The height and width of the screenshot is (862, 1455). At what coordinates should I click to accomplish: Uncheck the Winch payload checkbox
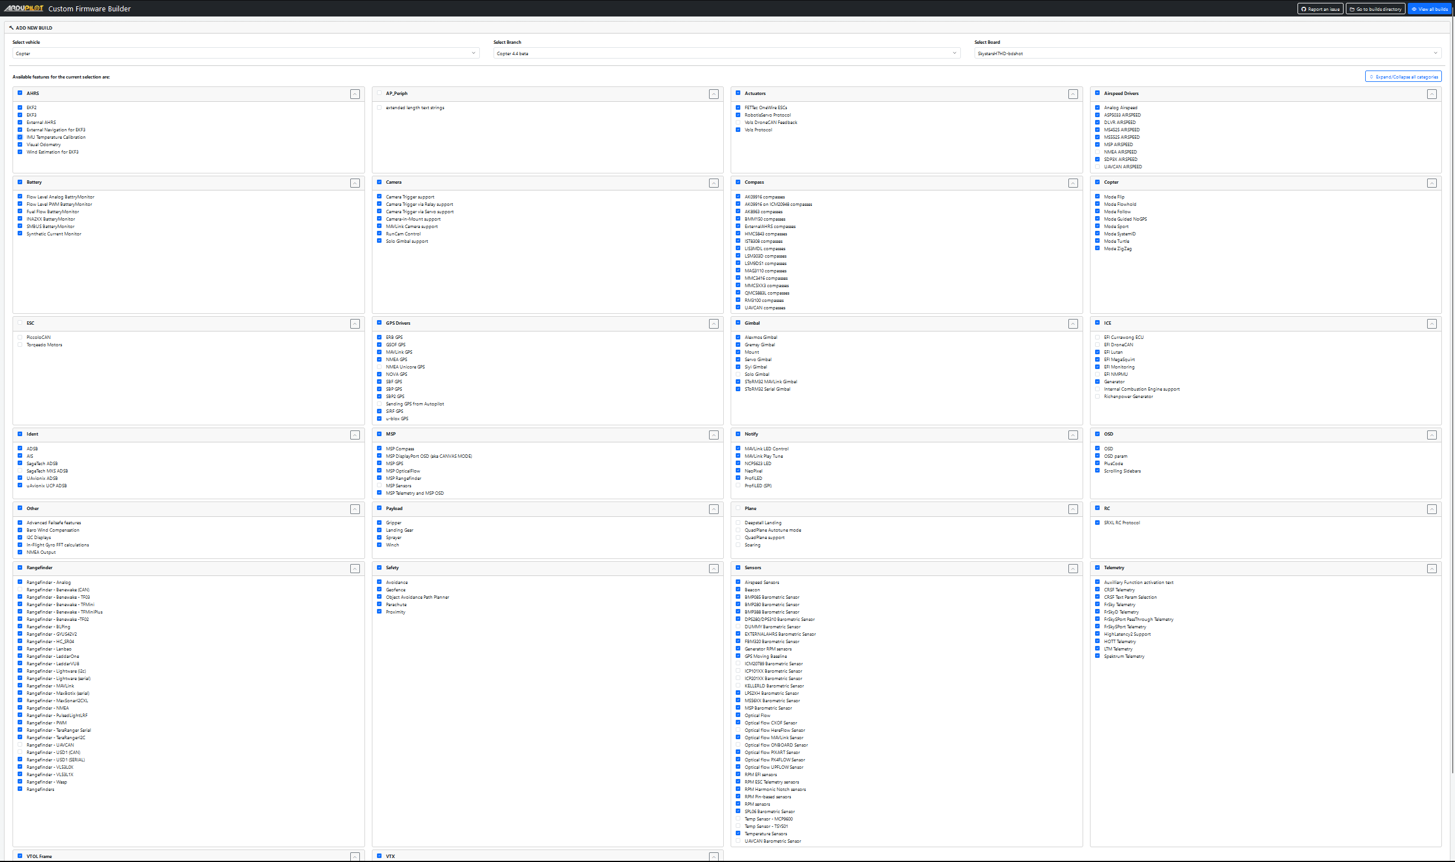379,545
